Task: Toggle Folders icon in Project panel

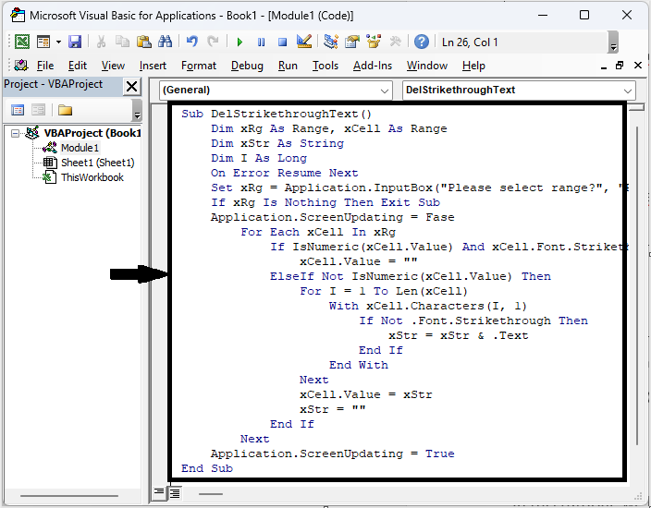Action: pos(65,110)
